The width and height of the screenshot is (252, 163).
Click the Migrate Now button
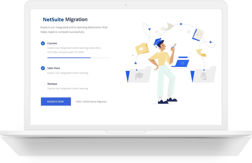(56, 102)
